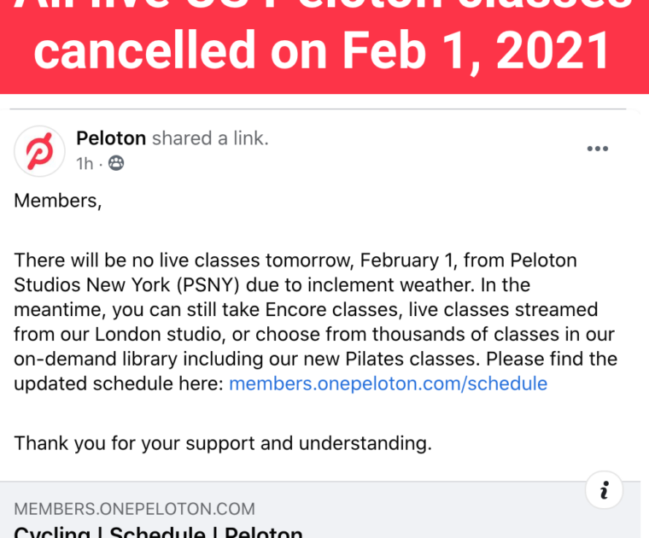Click the red cancelled-classes headline banner

pos(324,43)
